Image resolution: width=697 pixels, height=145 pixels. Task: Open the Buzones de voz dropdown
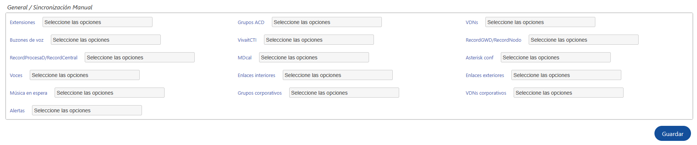[106, 40]
